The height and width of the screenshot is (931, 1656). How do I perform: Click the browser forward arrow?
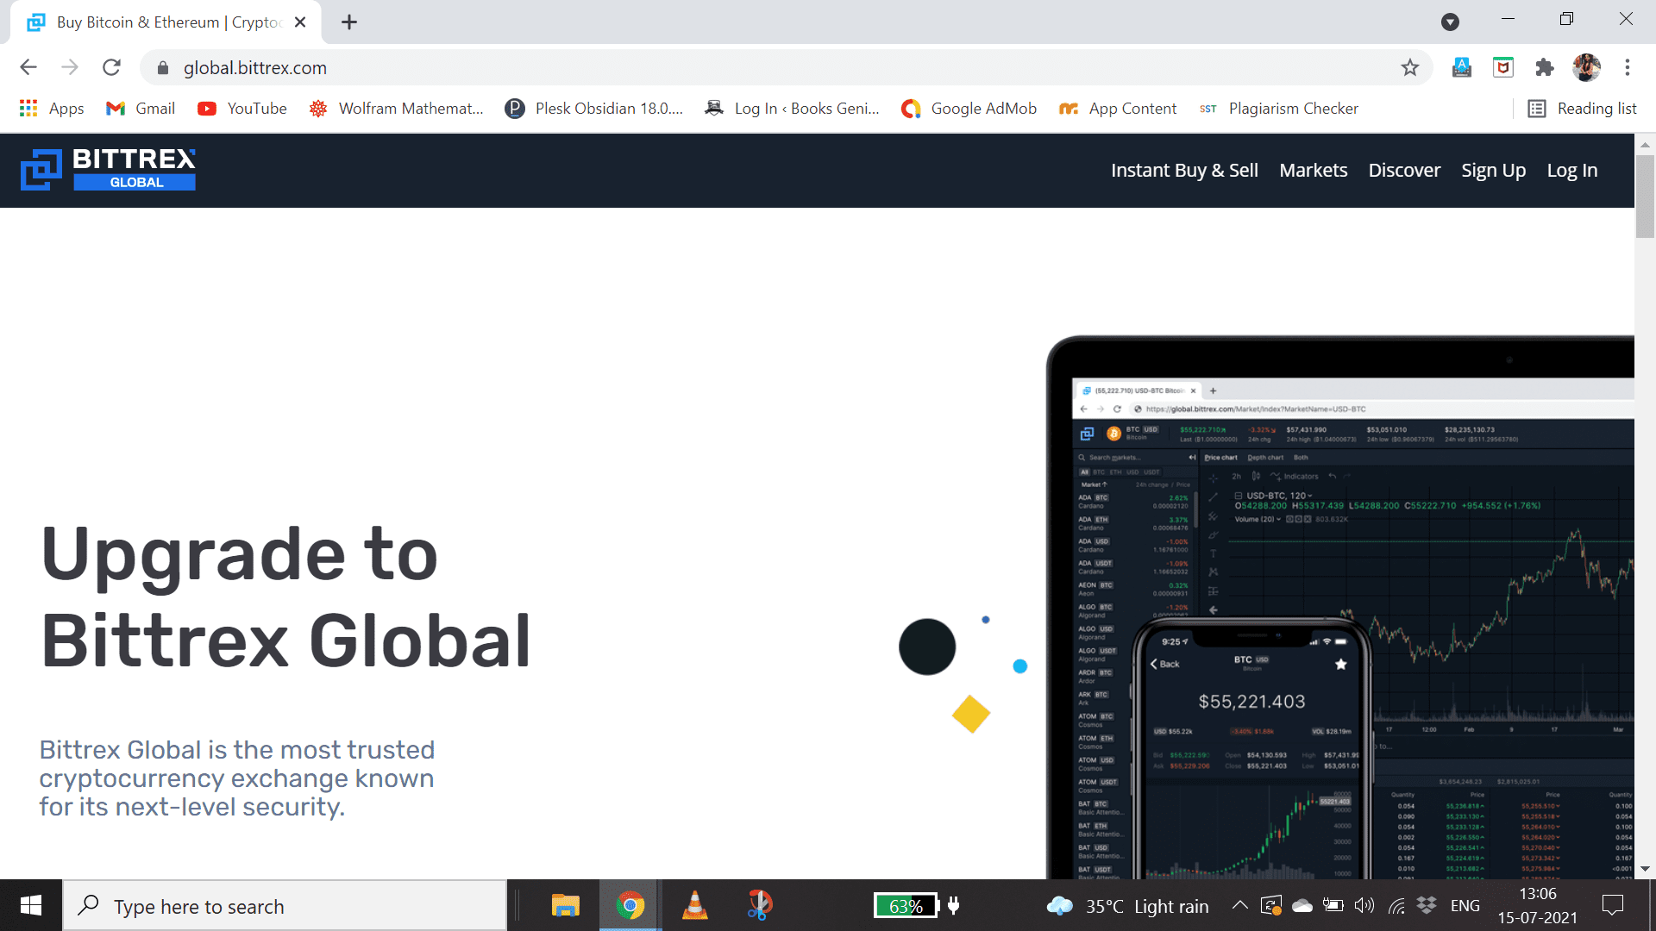pos(70,67)
